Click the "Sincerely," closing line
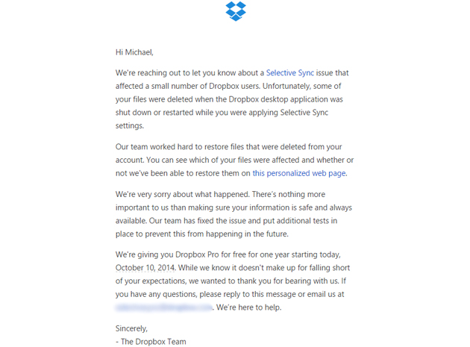Viewport: 470px width, 347px height. point(132,328)
